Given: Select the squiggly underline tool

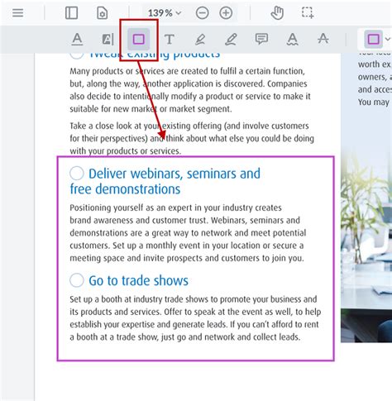Looking at the screenshot, I should 293,39.
